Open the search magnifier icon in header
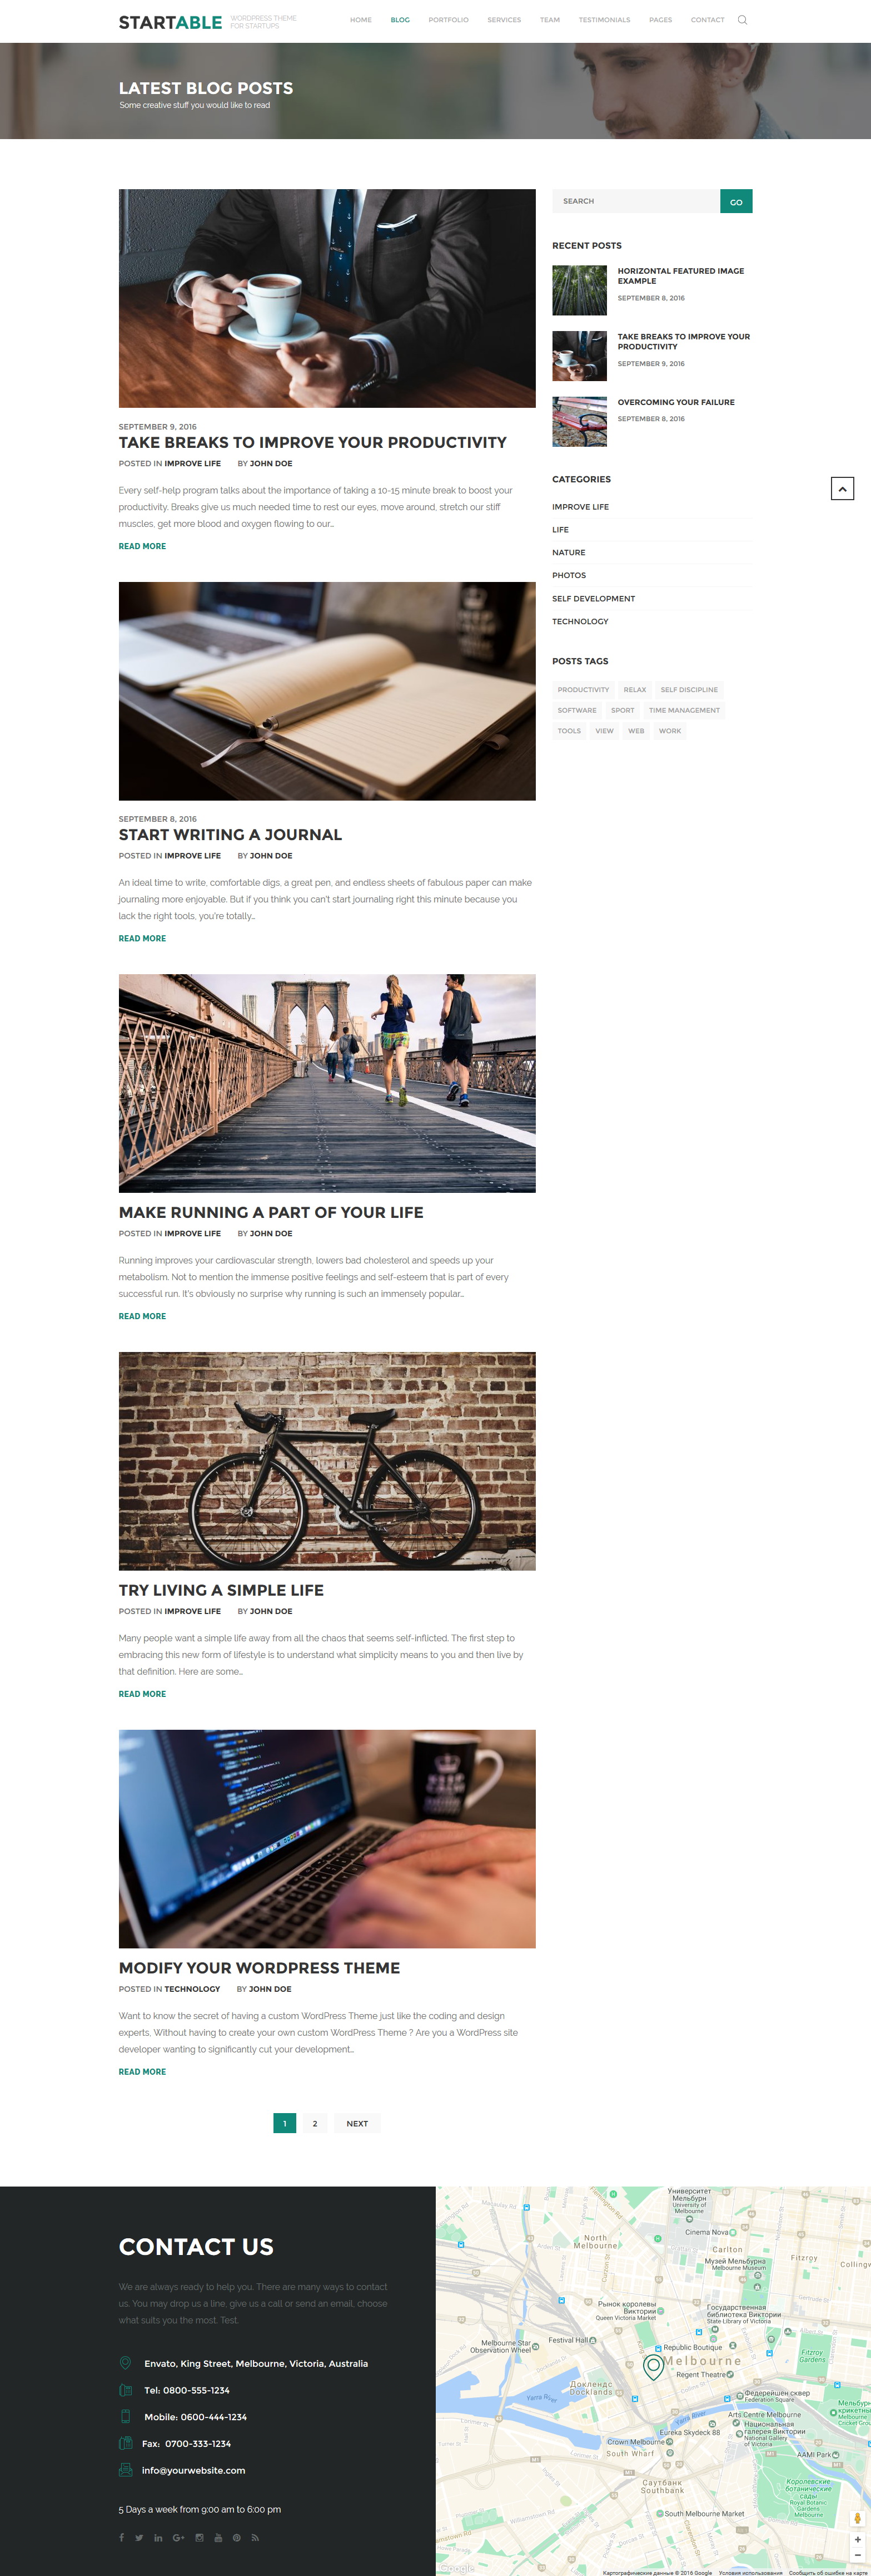The height and width of the screenshot is (2576, 871). click(742, 20)
